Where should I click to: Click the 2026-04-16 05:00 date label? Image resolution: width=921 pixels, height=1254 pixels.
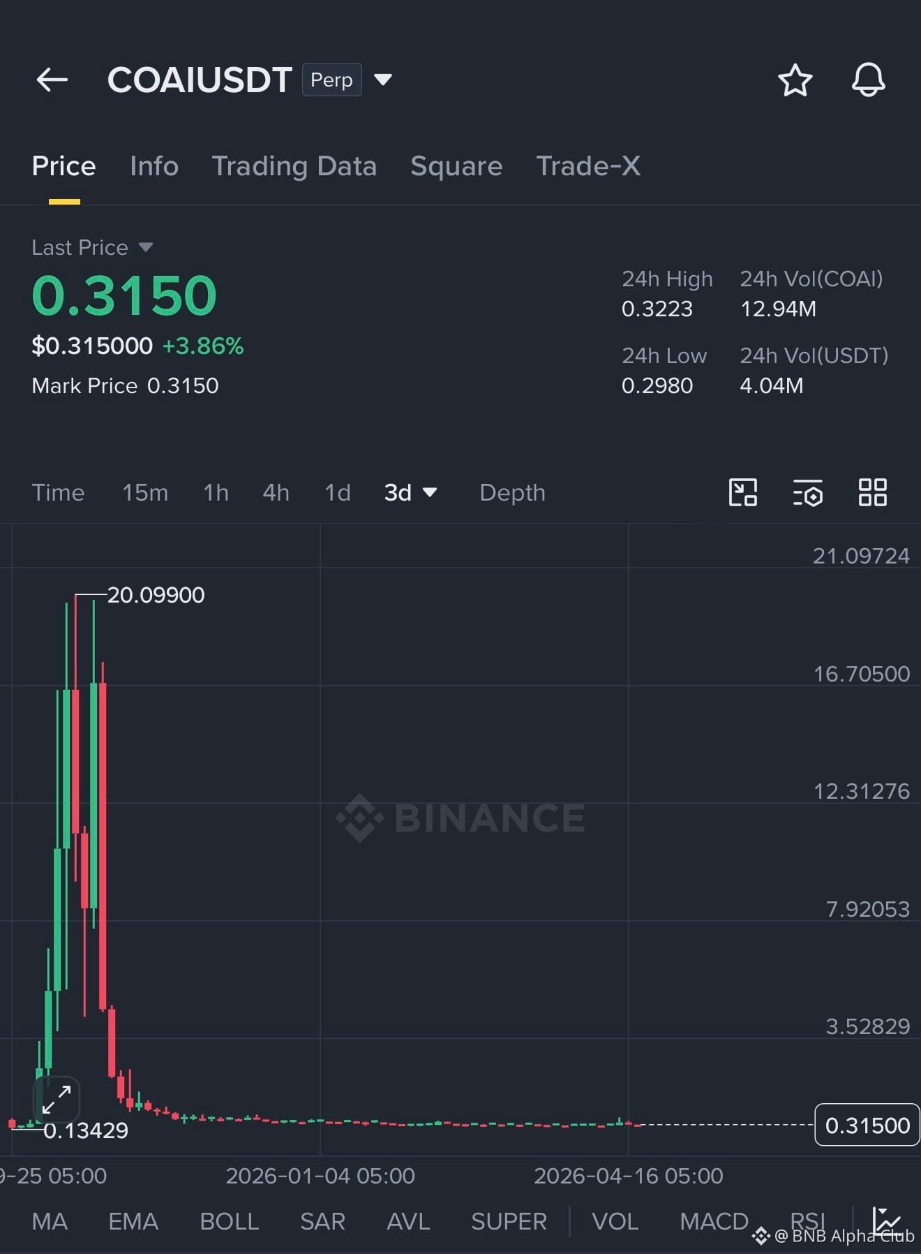coord(629,1176)
